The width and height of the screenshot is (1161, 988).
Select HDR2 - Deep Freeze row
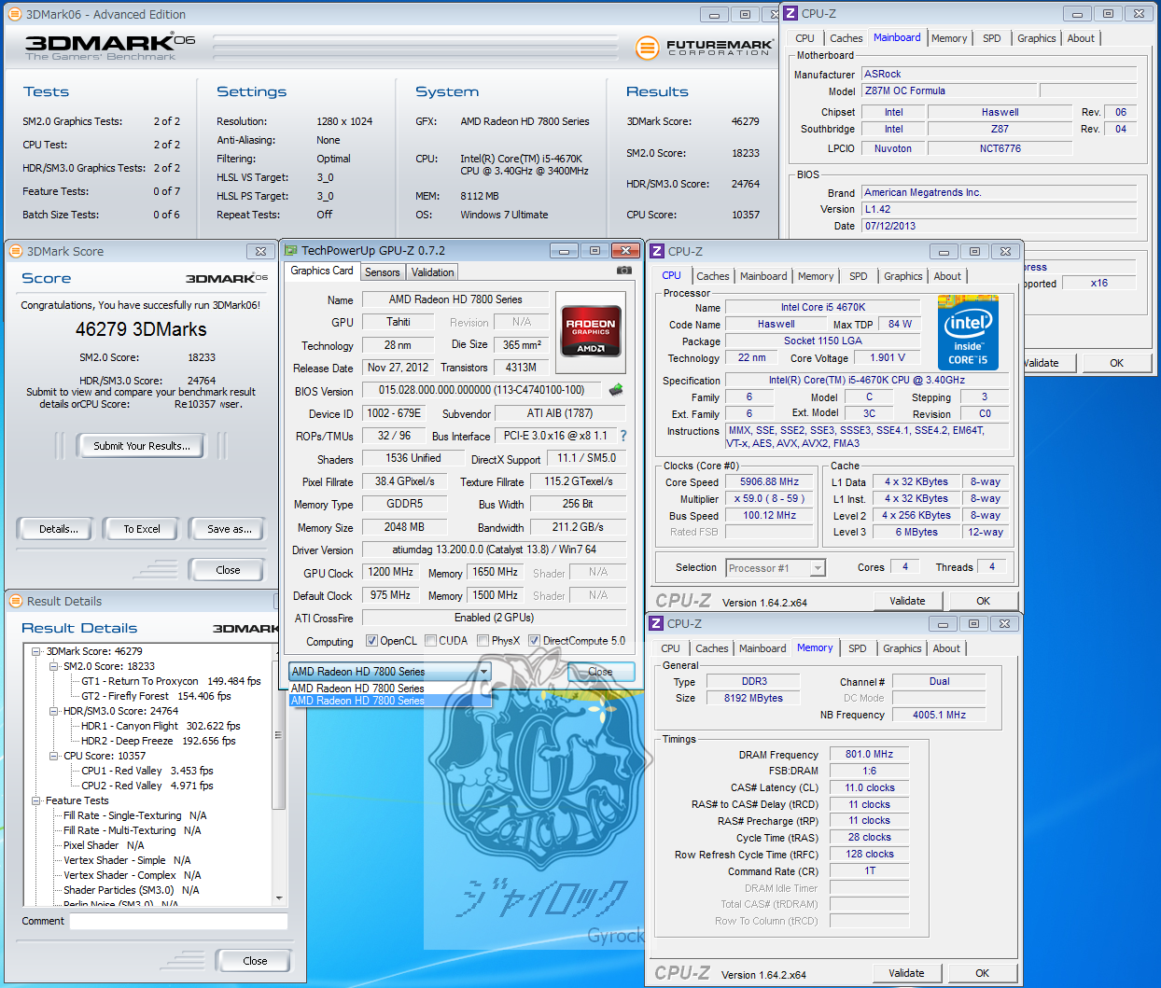pyautogui.click(x=158, y=741)
